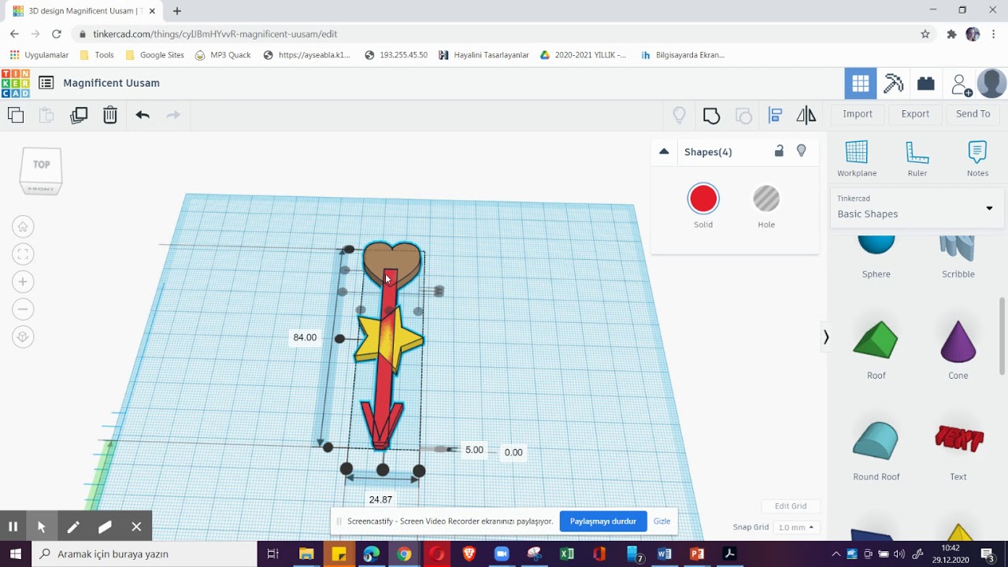The image size is (1008, 567).
Task: Open the Blocks pickaxe mode
Action: (x=893, y=83)
